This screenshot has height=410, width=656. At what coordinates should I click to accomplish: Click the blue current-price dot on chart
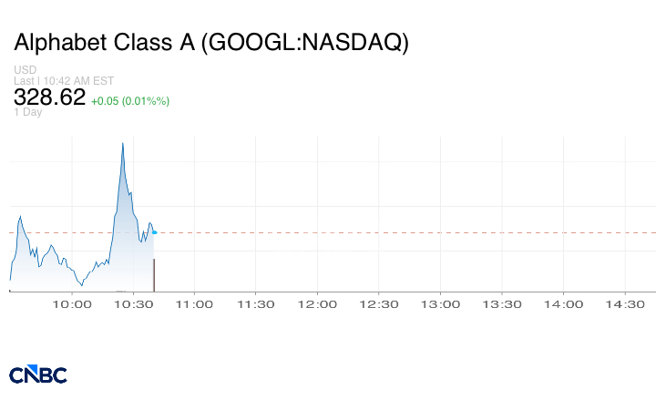pos(154,232)
